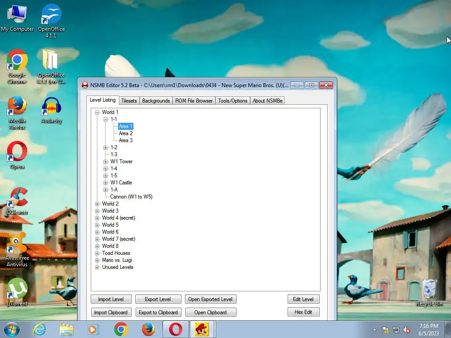Click the Opera icon in the taskbar
The image size is (451, 338).
coord(175,329)
